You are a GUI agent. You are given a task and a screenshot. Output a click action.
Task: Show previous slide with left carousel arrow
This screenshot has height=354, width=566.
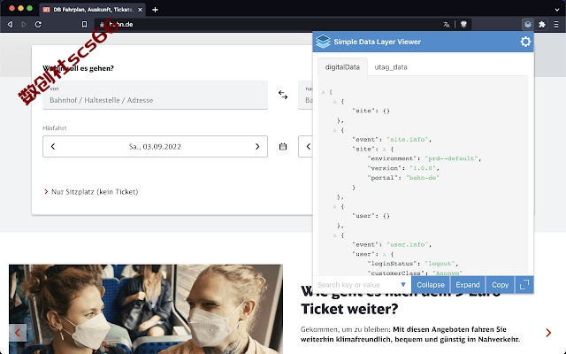pyautogui.click(x=18, y=333)
